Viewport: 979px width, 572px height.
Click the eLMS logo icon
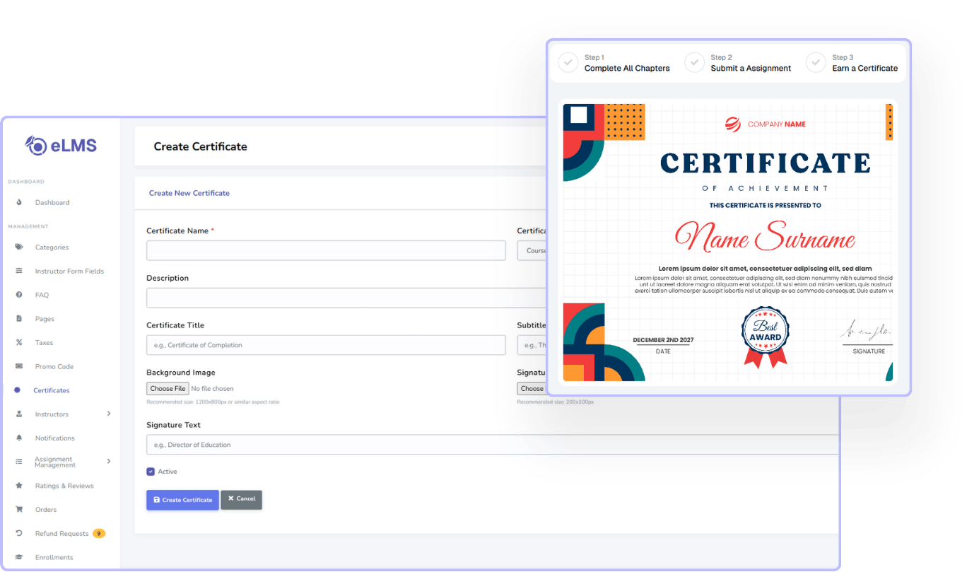click(35, 145)
